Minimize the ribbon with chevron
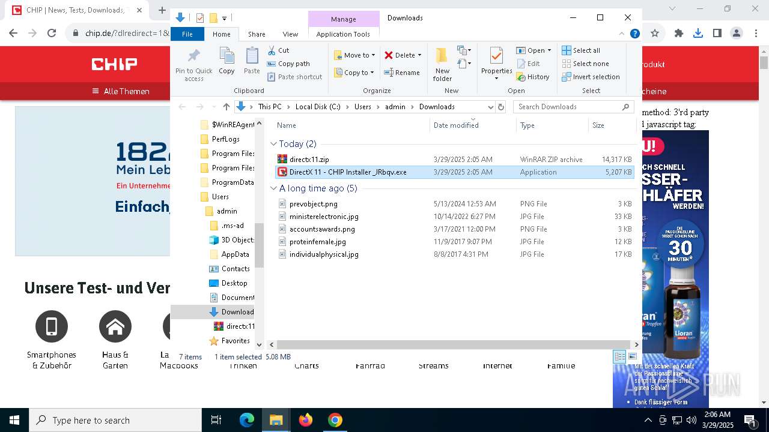The width and height of the screenshot is (769, 432). click(622, 34)
